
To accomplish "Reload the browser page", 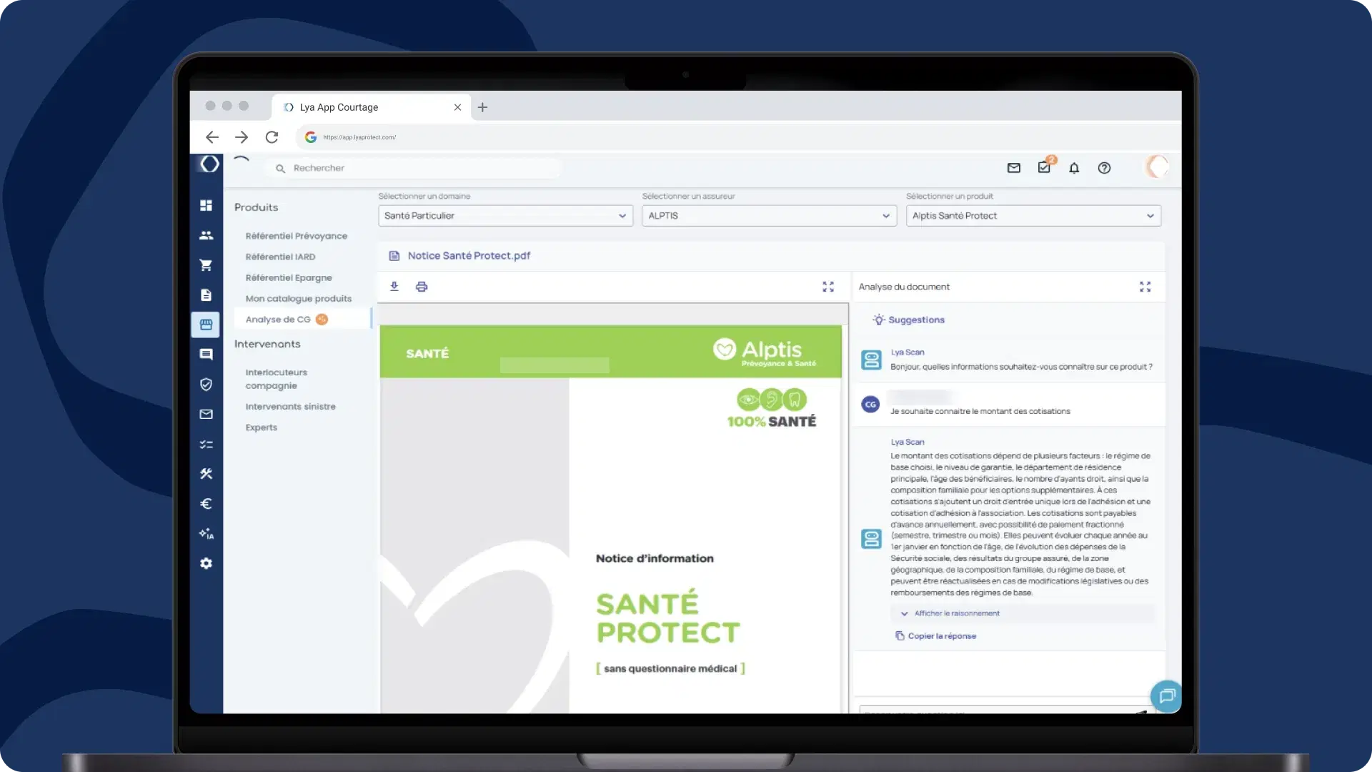I will 272,137.
